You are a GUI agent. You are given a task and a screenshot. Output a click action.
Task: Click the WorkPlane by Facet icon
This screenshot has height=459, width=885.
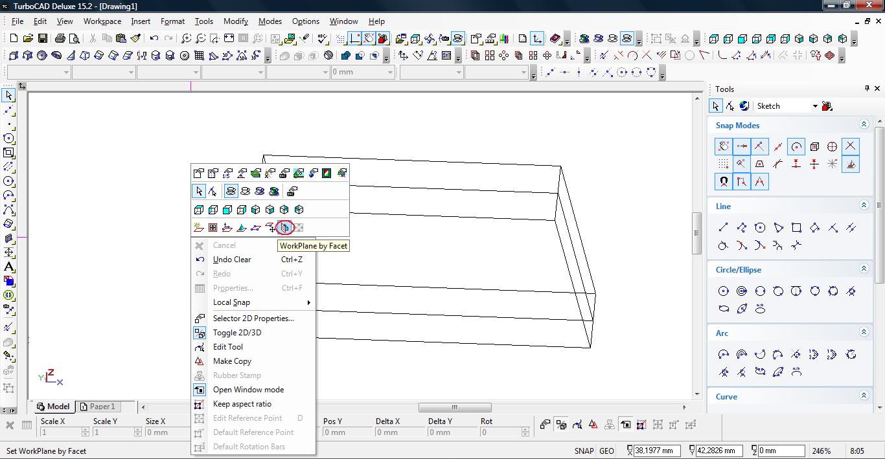click(284, 227)
